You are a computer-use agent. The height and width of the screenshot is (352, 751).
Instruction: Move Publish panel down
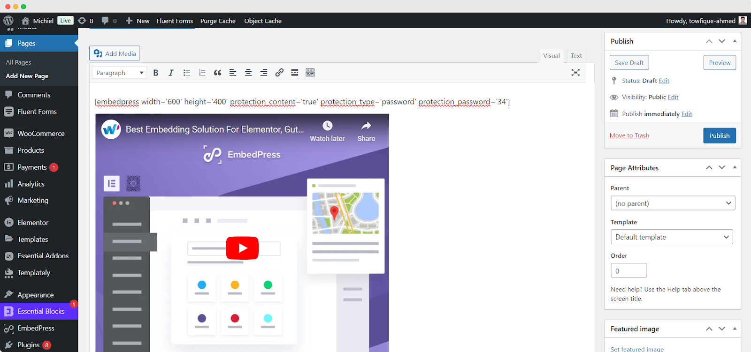[722, 41]
